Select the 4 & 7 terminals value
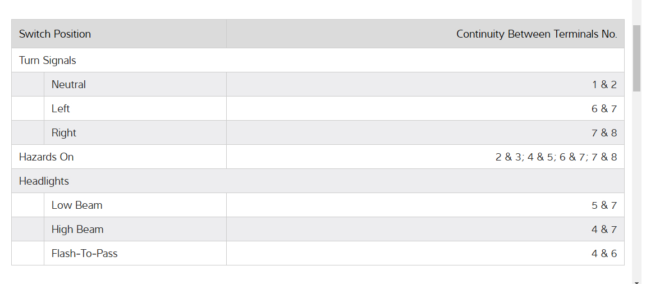646x284 pixels. (604, 230)
